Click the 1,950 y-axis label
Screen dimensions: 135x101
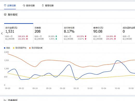(6, 60)
